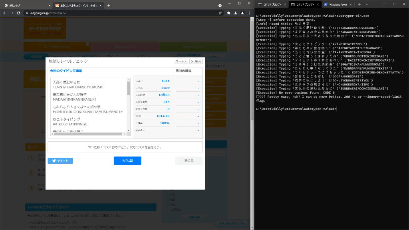Open the Chrome profile avatar menu
The width and height of the screenshot is (409, 230).
pos(236,13)
